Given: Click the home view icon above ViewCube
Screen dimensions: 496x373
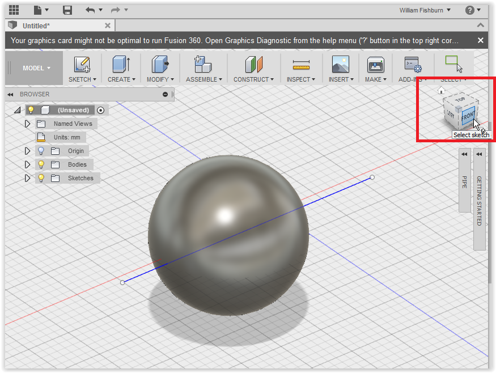Looking at the screenshot, I should pyautogui.click(x=441, y=91).
